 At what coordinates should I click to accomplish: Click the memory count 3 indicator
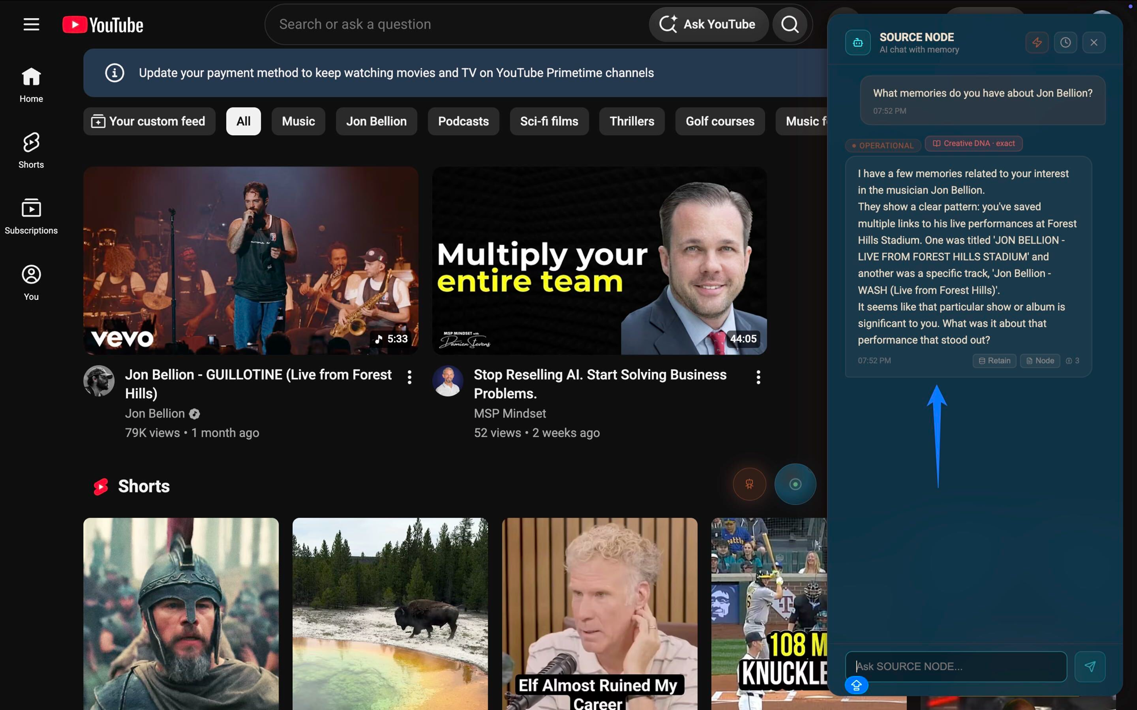pos(1073,361)
